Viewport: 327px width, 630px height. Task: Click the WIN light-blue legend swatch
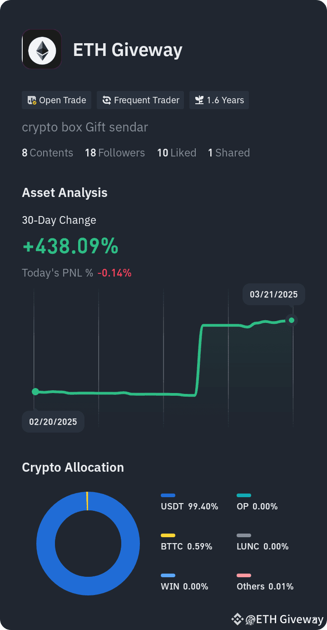tap(168, 575)
